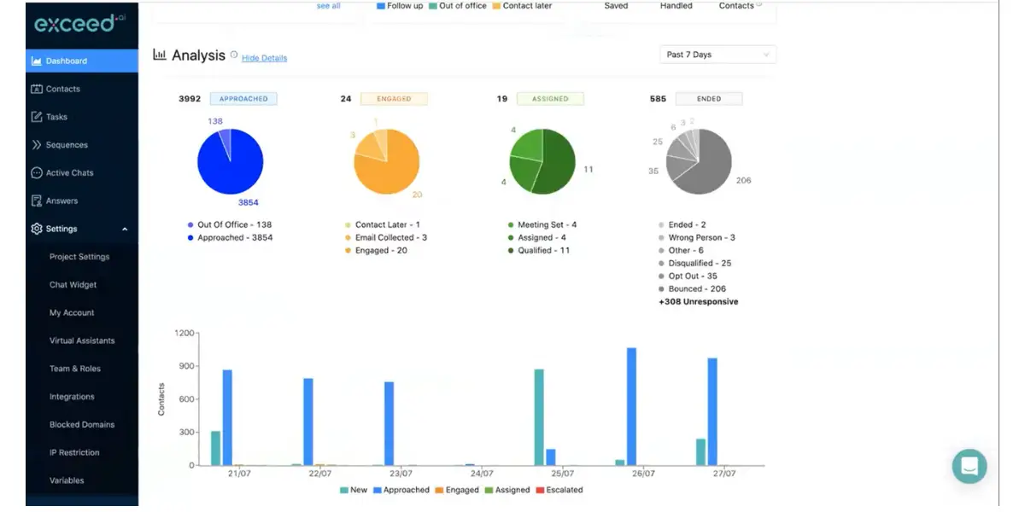Open Variables settings

click(x=67, y=480)
